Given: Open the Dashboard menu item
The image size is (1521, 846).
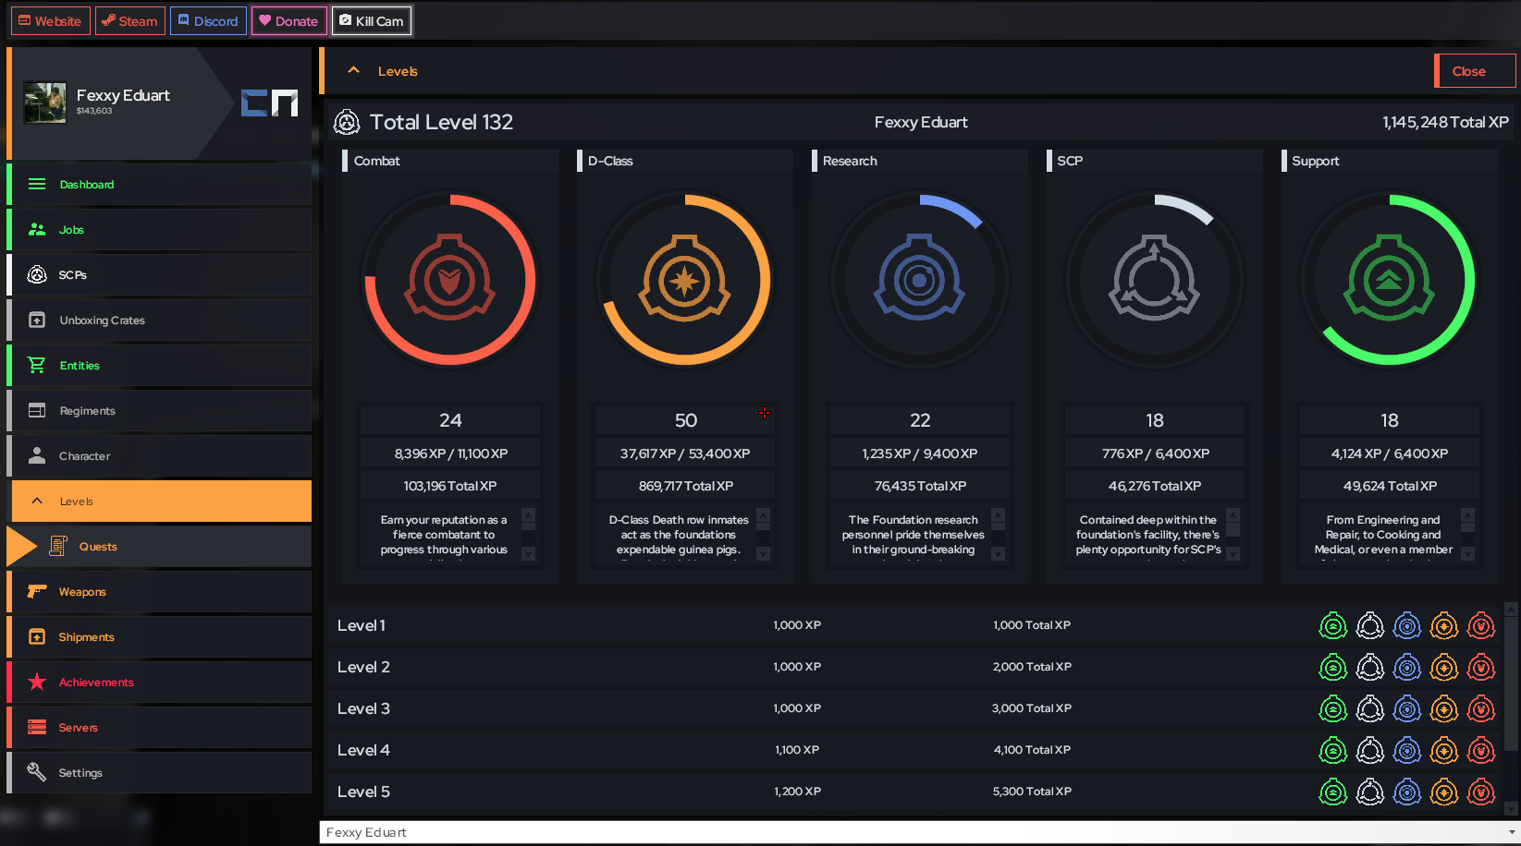Looking at the screenshot, I should click(x=159, y=185).
